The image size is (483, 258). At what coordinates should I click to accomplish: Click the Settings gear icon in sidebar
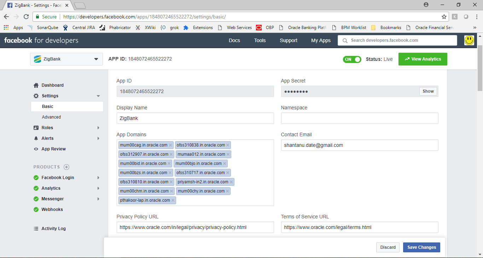(x=36, y=96)
